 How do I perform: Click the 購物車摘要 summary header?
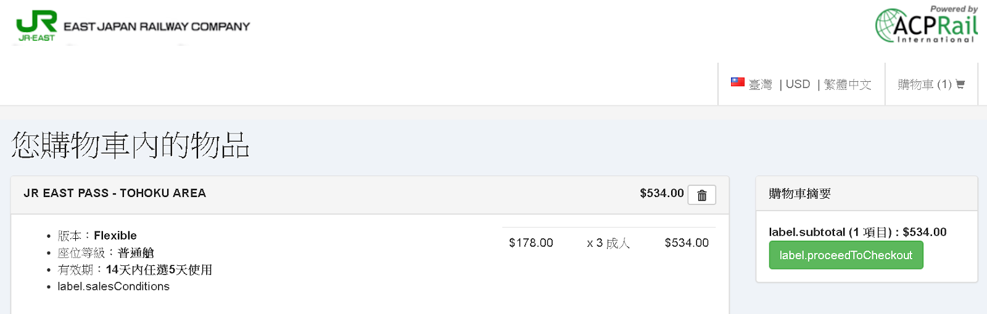tap(799, 194)
